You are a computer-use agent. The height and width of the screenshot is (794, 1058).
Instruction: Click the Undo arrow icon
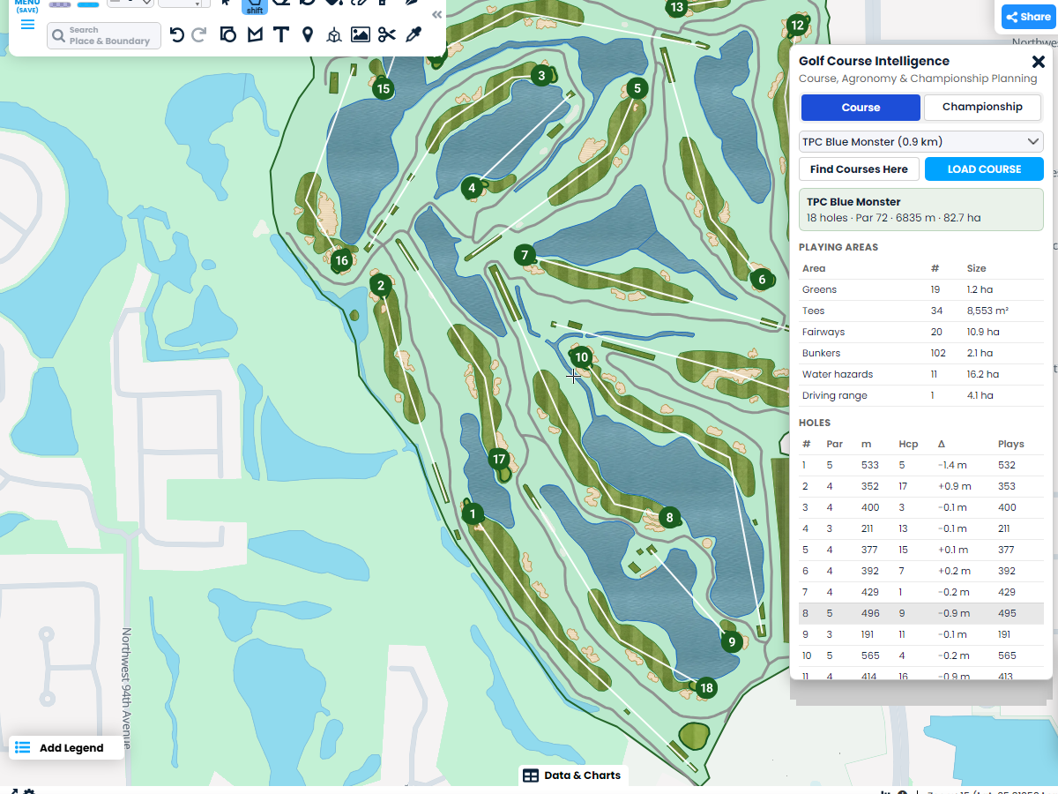(x=176, y=34)
